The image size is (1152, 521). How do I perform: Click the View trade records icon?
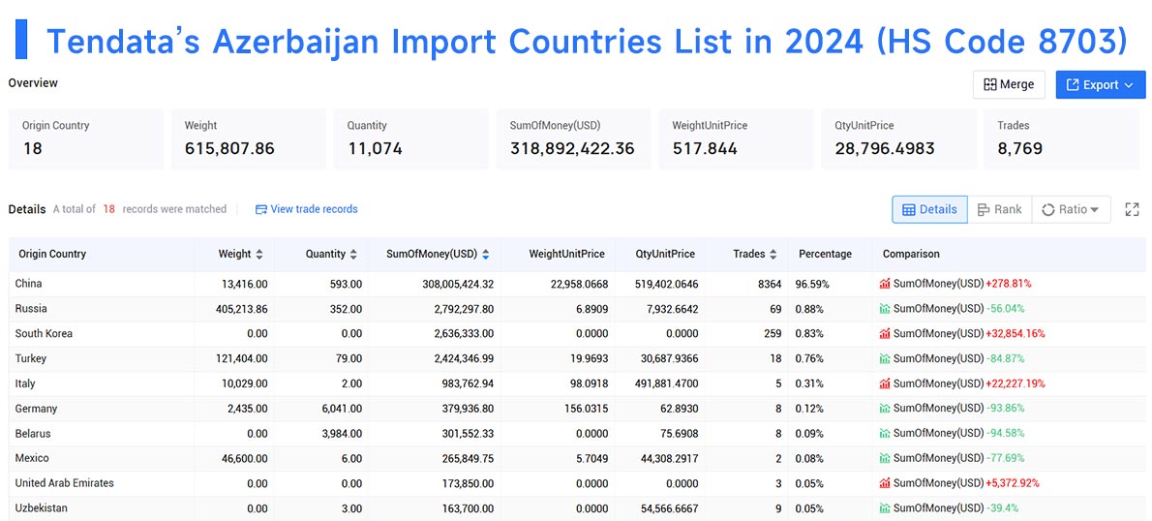coord(260,209)
